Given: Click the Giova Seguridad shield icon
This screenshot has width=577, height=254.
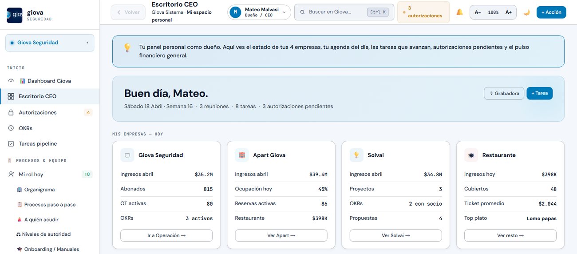Looking at the screenshot, I should click(x=127, y=155).
